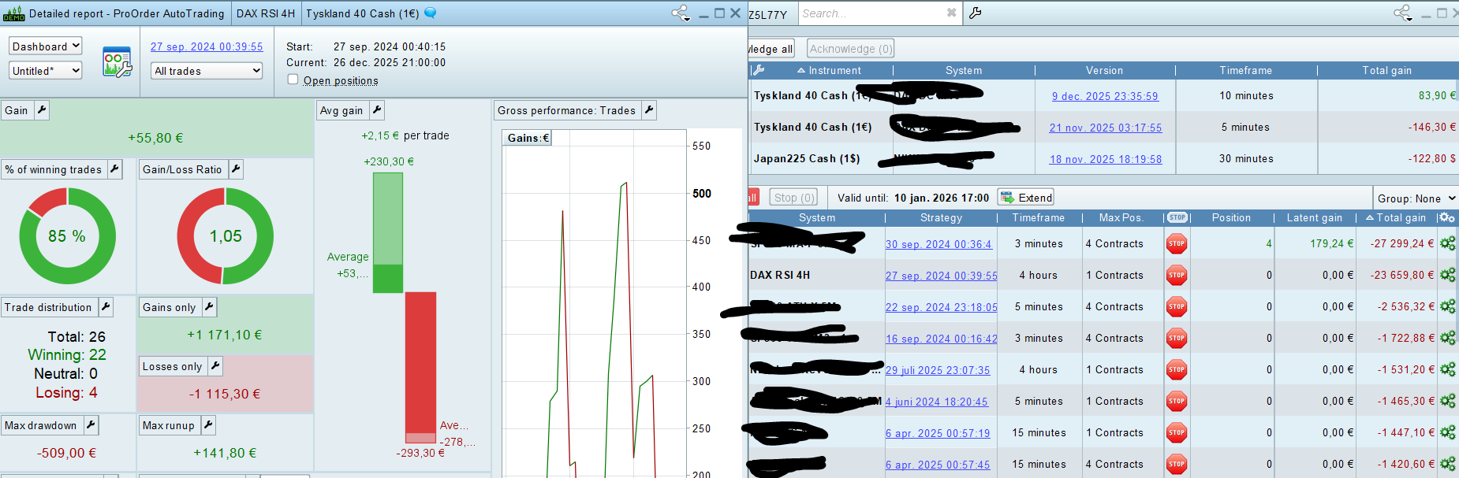Click share icon in right-hand window
This screenshot has width=1459, height=478.
[x=1403, y=13]
